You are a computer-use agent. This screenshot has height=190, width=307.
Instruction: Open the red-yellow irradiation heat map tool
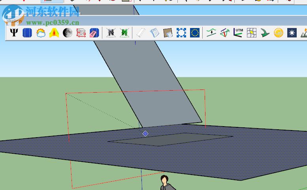pyautogui.click(x=54, y=33)
